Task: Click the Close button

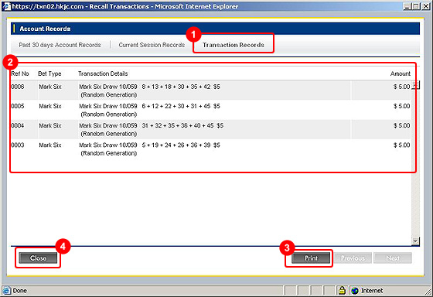Action: pyautogui.click(x=38, y=258)
